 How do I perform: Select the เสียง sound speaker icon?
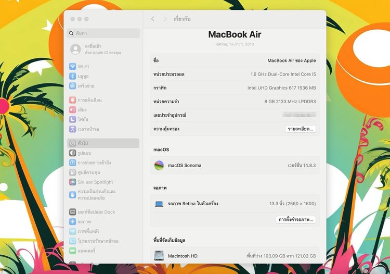[72, 109]
